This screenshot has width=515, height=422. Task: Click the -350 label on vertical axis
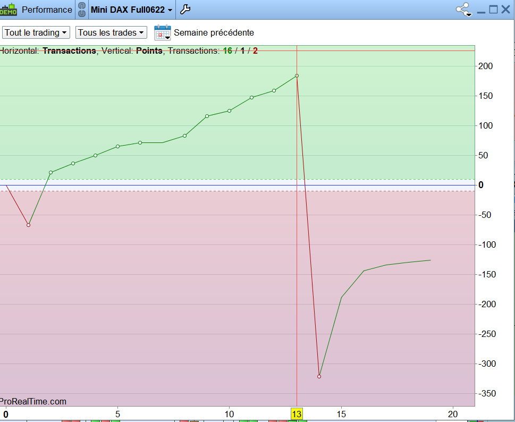click(487, 393)
